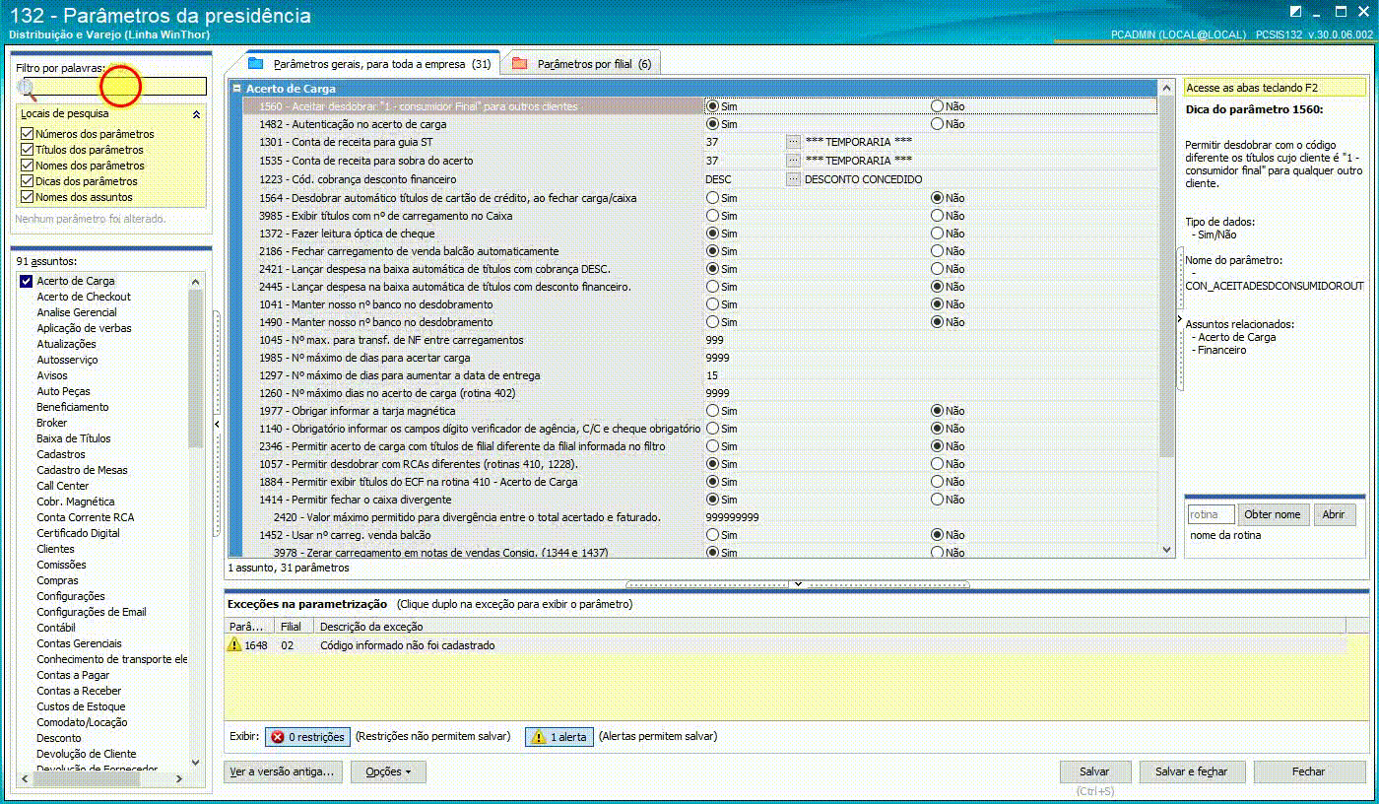Select Certificado Digital subject
Screen dimensions: 1379x804
[78, 533]
